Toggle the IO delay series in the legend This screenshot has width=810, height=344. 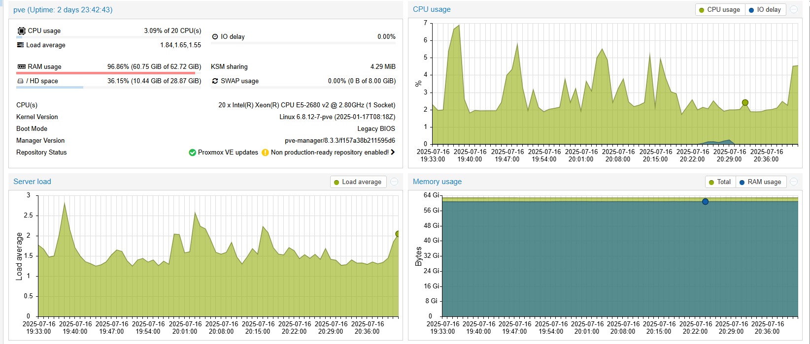[x=765, y=10]
